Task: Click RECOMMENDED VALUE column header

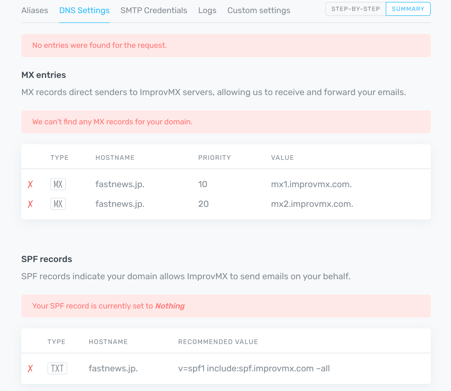Action: 218,342
